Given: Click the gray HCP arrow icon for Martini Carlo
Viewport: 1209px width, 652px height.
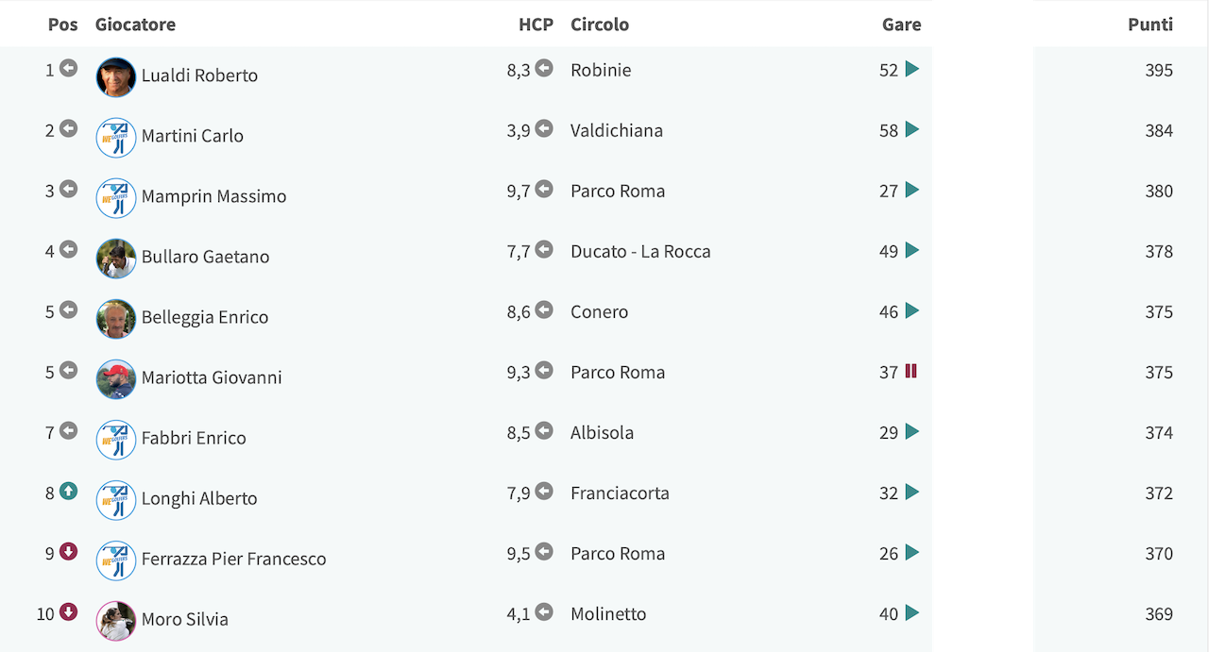Looking at the screenshot, I should pos(544,128).
